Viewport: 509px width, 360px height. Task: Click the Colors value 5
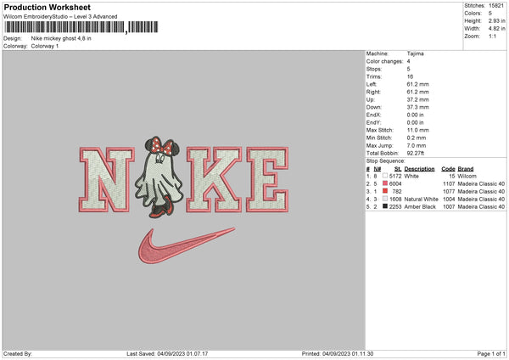pyautogui.click(x=490, y=14)
